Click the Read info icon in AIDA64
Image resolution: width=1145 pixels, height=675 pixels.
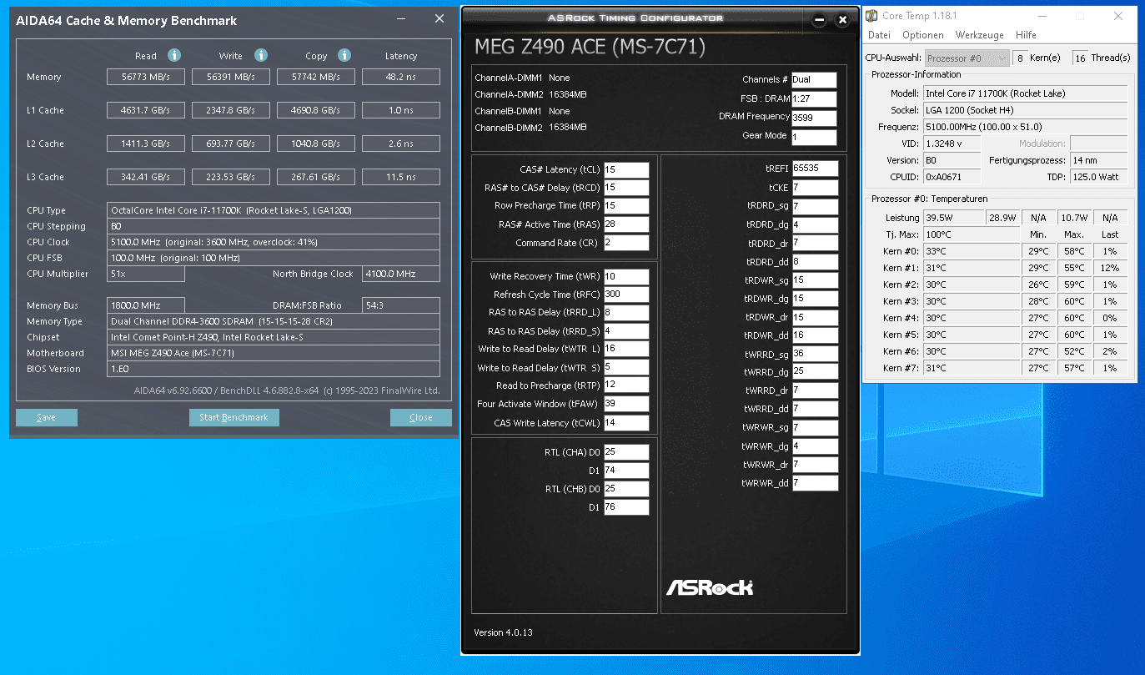pyautogui.click(x=174, y=56)
